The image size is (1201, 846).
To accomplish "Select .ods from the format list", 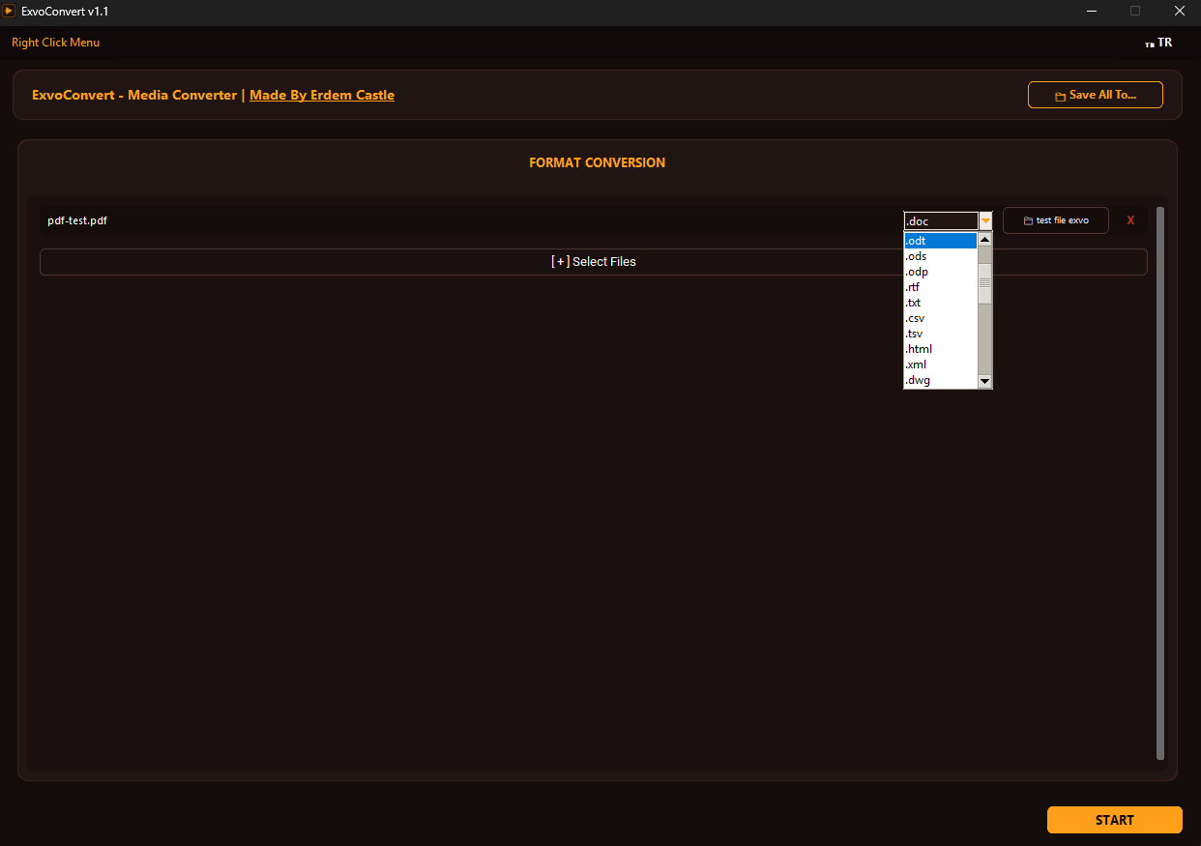I will [940, 256].
